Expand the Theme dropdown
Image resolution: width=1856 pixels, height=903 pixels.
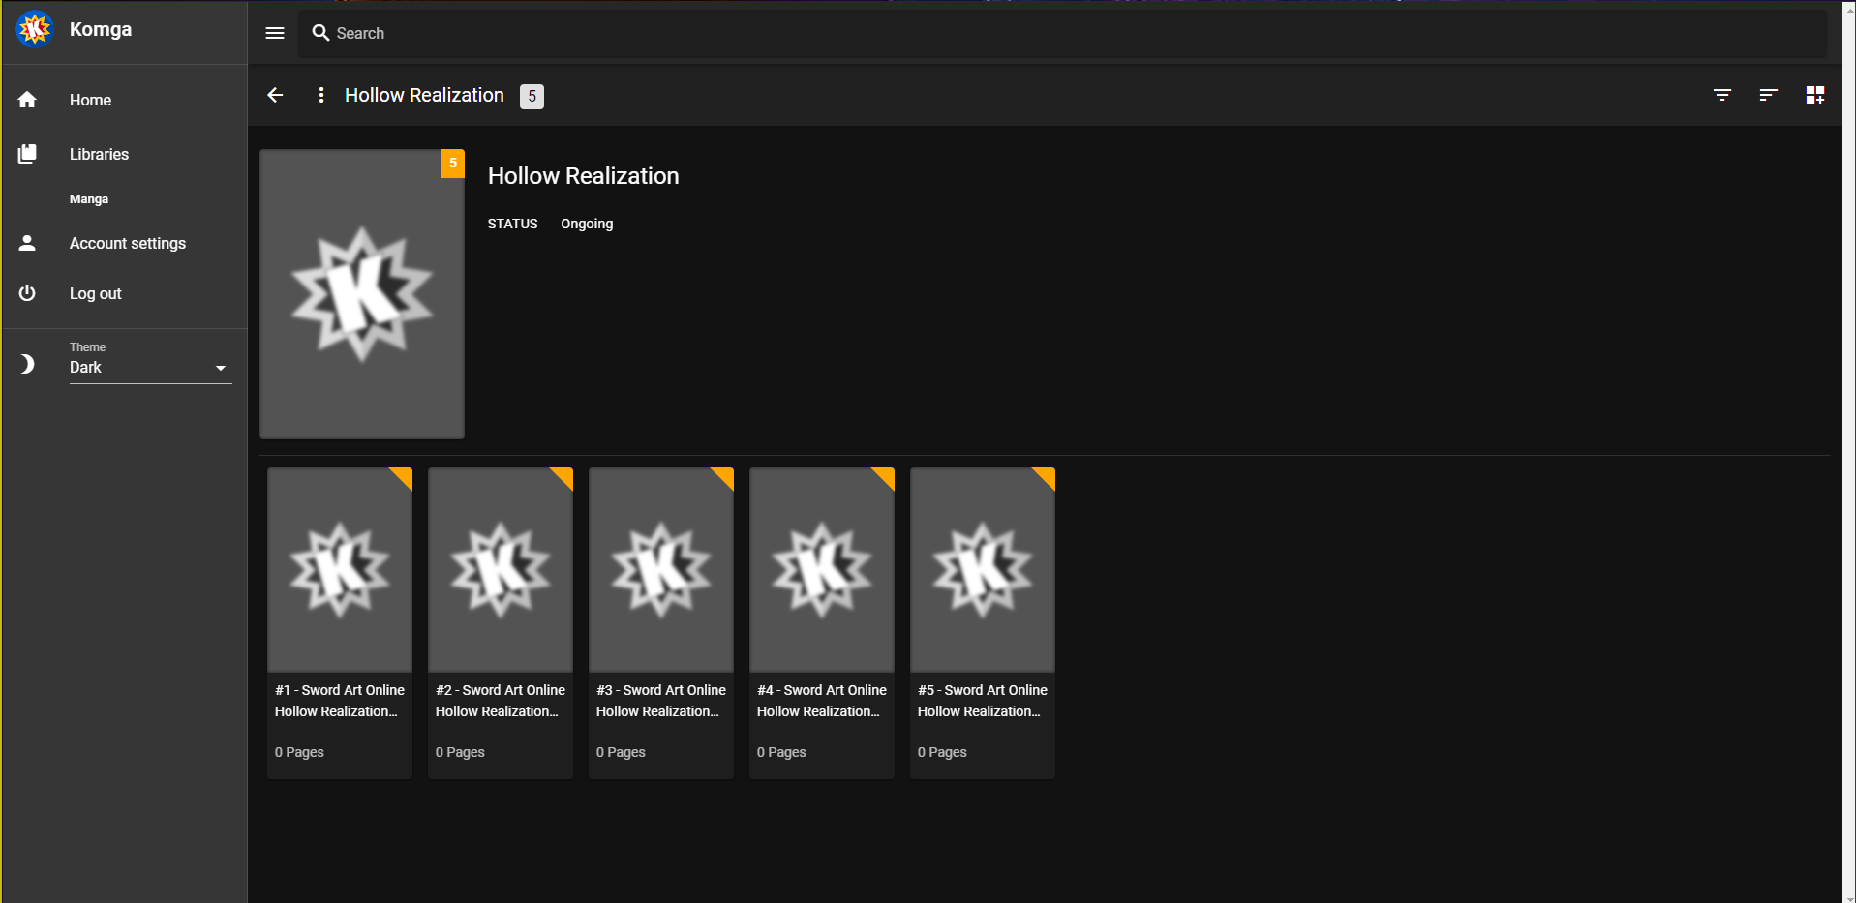[x=222, y=369]
